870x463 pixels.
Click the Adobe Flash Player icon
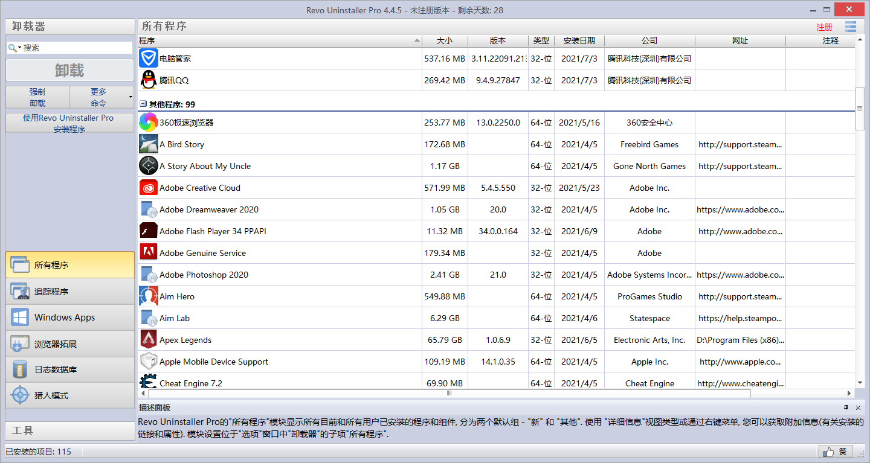click(x=149, y=231)
